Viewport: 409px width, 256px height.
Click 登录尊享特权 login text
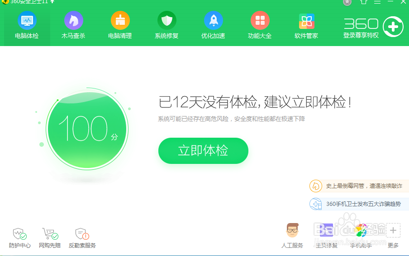361,35
